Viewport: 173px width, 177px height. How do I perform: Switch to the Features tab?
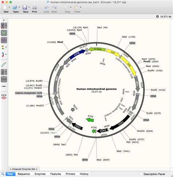[55, 174]
